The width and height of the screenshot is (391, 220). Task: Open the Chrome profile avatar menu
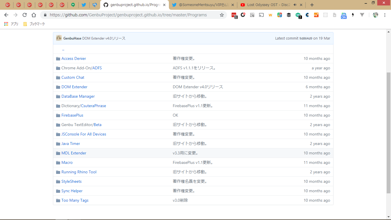[376, 15]
